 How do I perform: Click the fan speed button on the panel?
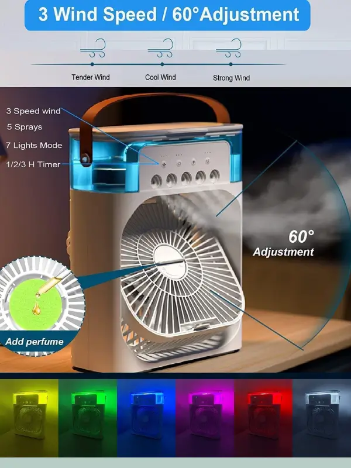tap(164, 164)
